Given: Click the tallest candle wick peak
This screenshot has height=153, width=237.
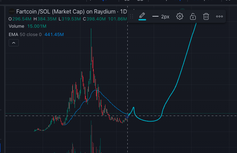Looking at the screenshot, I should coord(91,29).
